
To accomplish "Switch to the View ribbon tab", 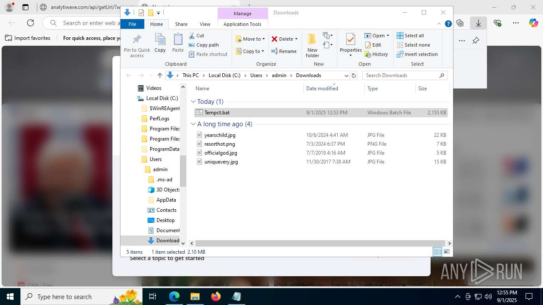I will tap(205, 24).
